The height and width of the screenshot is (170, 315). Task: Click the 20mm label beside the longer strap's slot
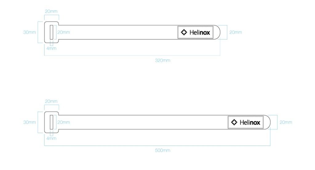[64, 122]
